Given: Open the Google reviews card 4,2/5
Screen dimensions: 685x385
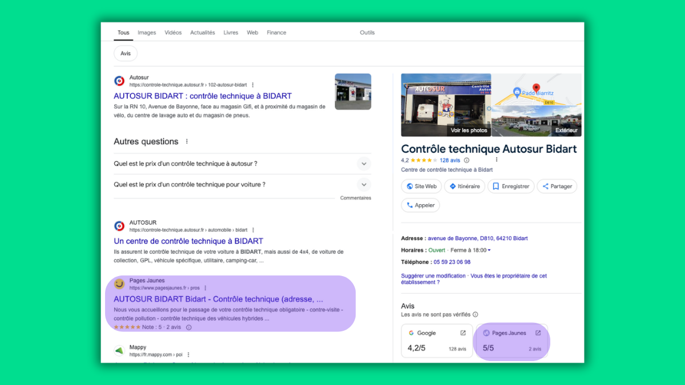Looking at the screenshot, I should point(437,341).
